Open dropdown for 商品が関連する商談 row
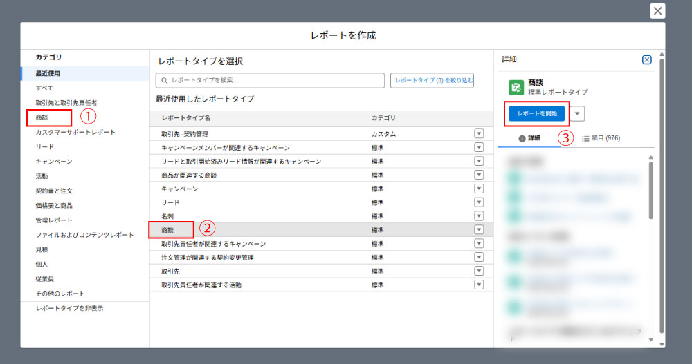 point(479,175)
